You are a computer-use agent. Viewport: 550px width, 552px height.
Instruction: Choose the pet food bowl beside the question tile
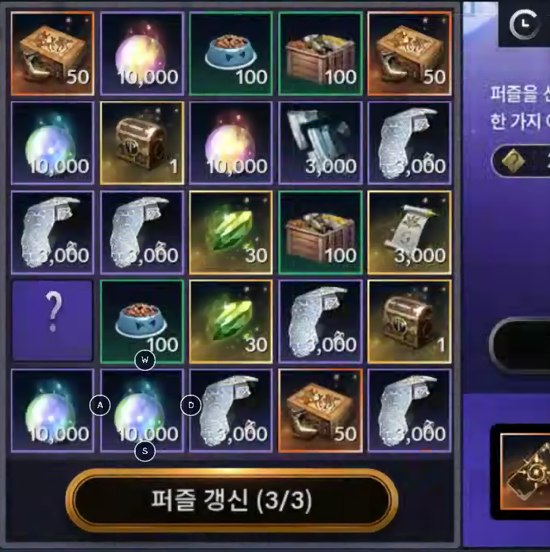(142, 321)
